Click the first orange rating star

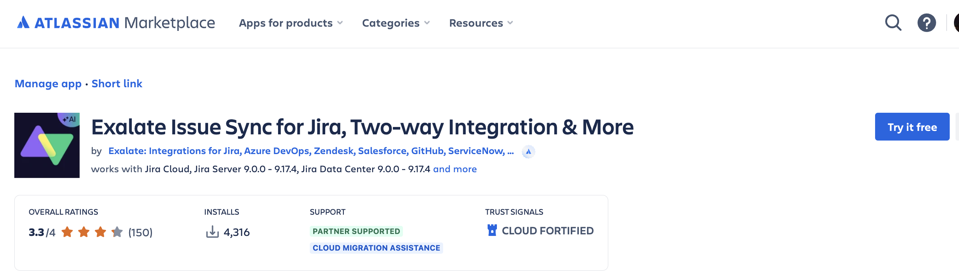coord(67,232)
